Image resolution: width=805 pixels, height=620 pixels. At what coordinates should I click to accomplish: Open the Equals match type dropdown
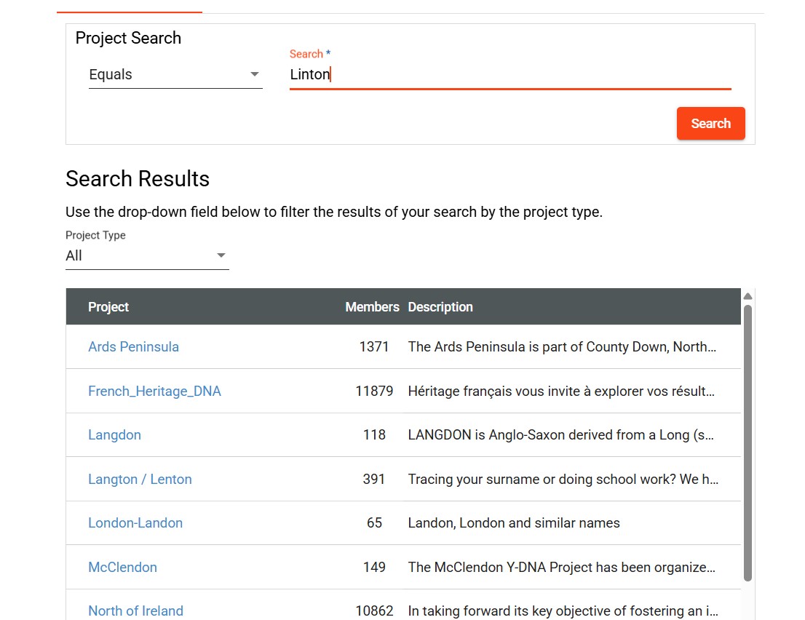point(175,74)
